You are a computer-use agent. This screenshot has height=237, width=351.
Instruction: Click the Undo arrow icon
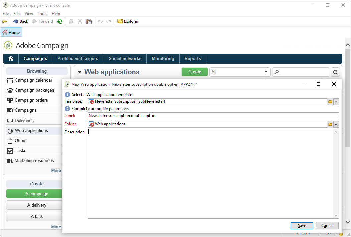point(100,21)
